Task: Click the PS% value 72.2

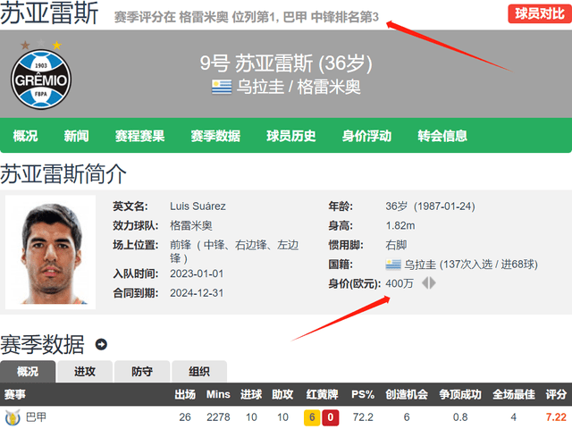Action: tap(363, 417)
